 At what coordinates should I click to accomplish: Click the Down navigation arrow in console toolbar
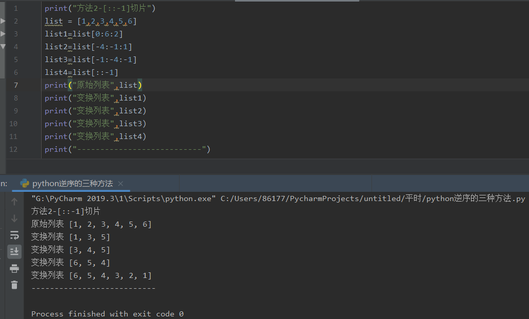coord(14,217)
